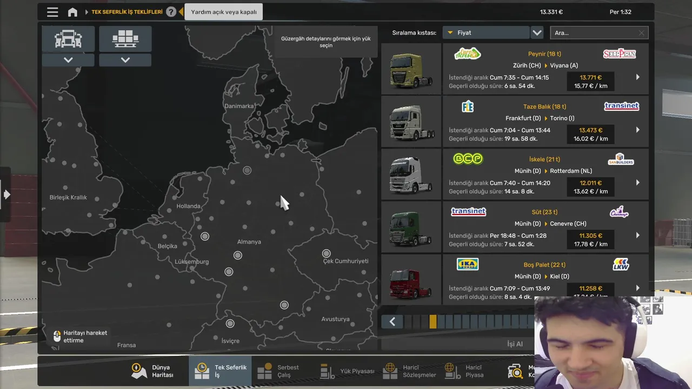Expand arrow on the Süt job row

pyautogui.click(x=638, y=236)
